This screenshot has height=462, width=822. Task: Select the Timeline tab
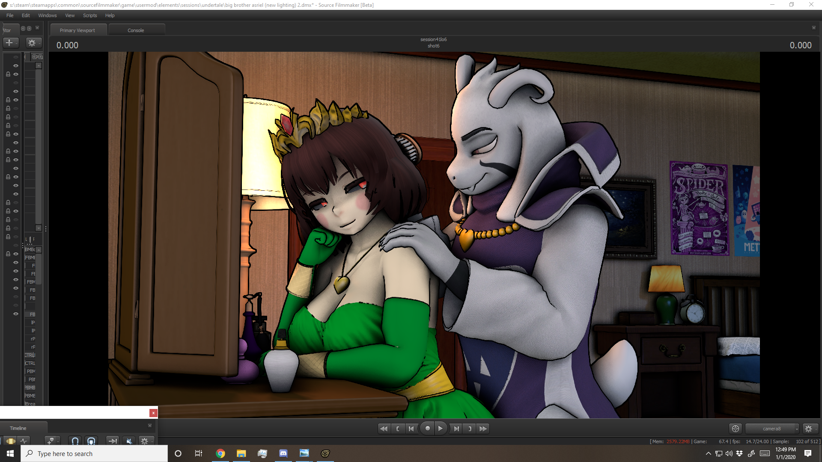[x=18, y=428]
